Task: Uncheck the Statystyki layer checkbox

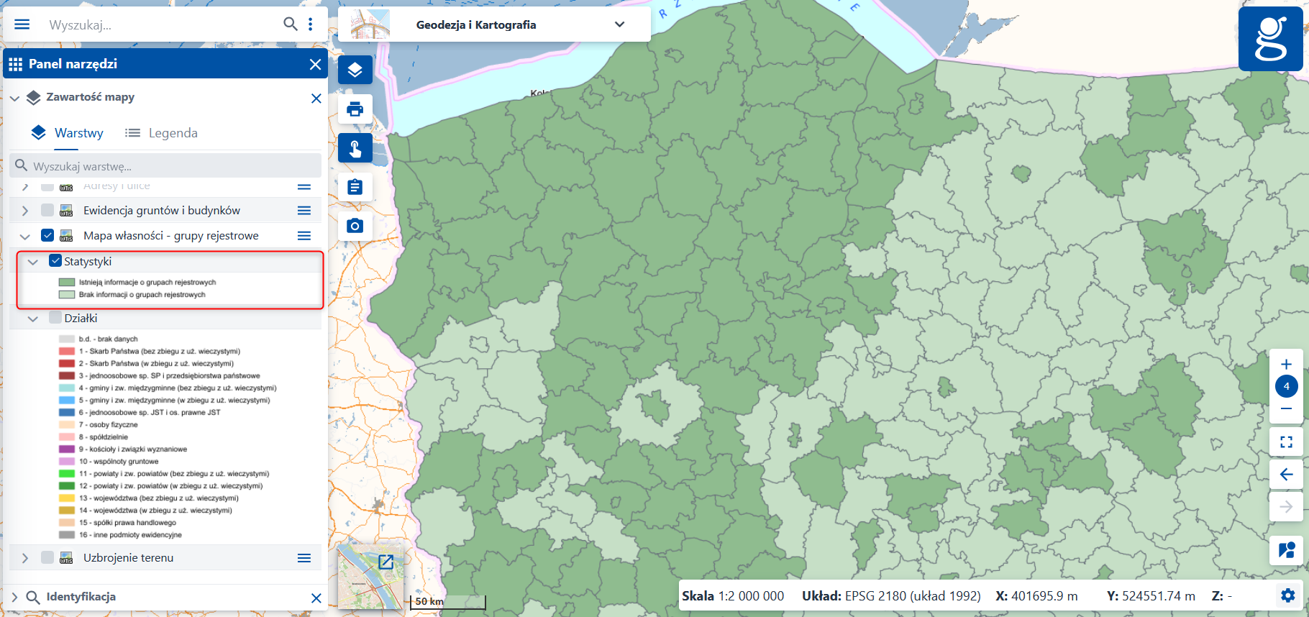Action: tap(55, 261)
